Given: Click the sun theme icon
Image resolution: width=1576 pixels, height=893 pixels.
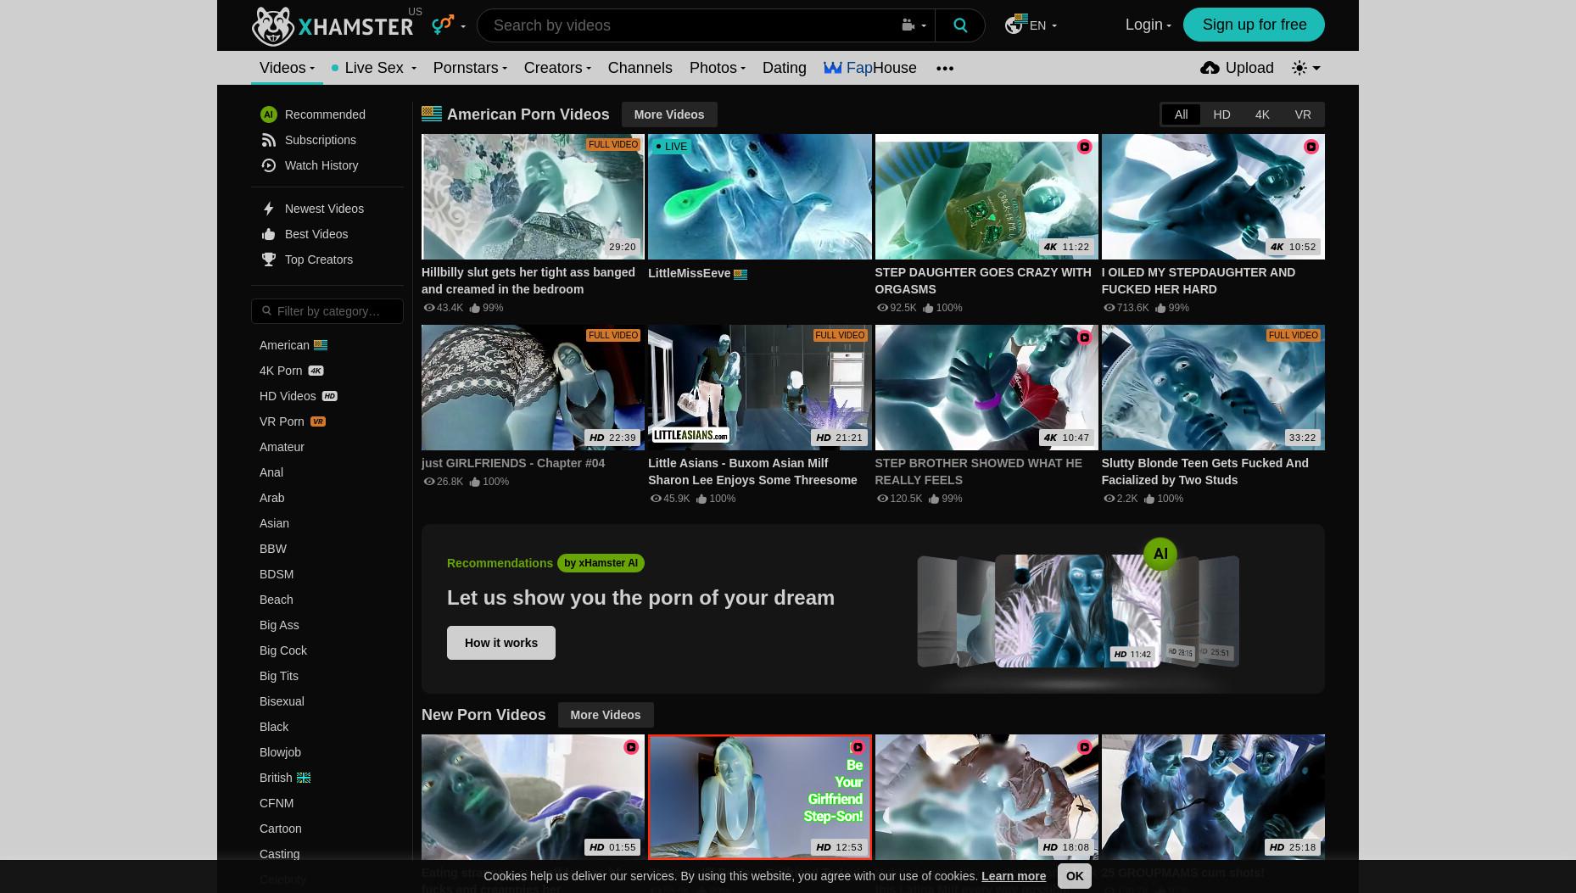Looking at the screenshot, I should (1299, 68).
